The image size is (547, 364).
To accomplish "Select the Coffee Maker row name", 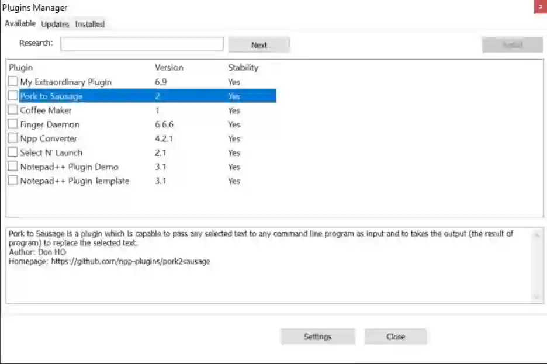I will point(46,110).
